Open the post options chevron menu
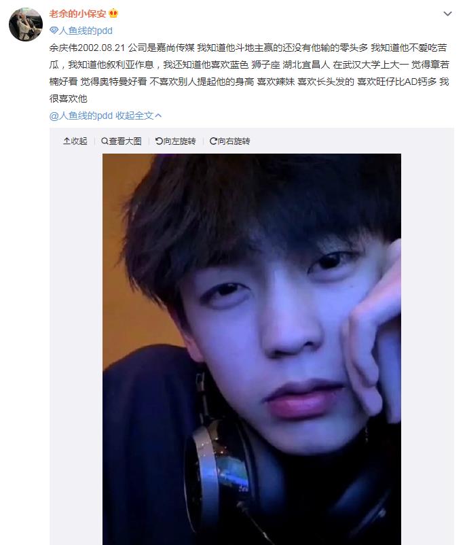This screenshot has height=545, width=465. point(447,14)
